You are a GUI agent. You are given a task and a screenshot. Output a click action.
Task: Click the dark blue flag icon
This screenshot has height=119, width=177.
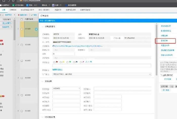tap(77, 62)
